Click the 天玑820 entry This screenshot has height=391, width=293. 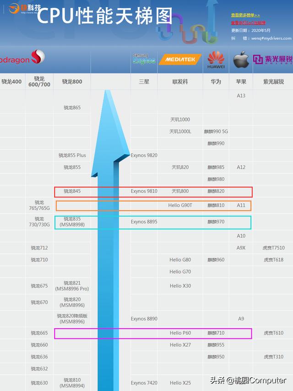(x=180, y=167)
